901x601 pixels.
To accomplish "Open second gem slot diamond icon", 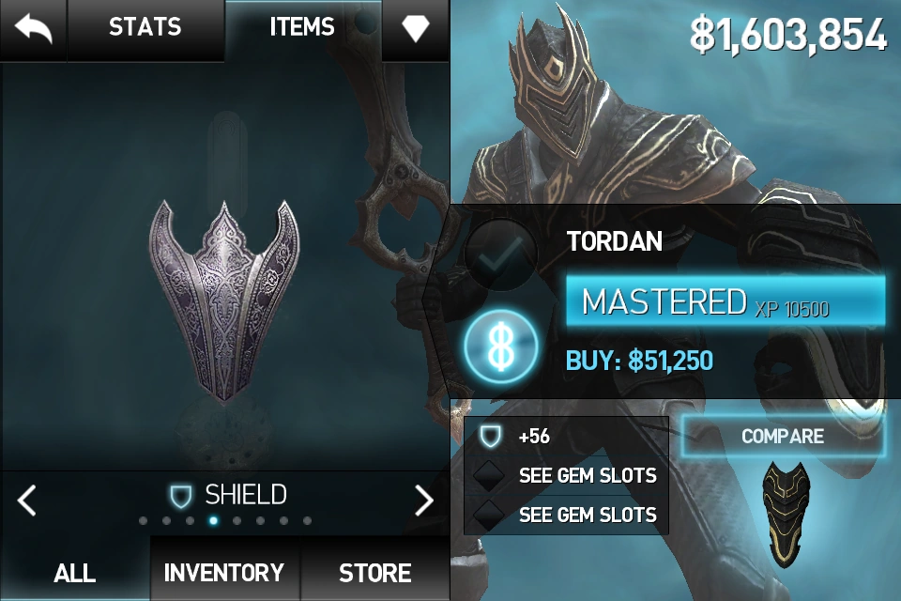I will coord(489,515).
